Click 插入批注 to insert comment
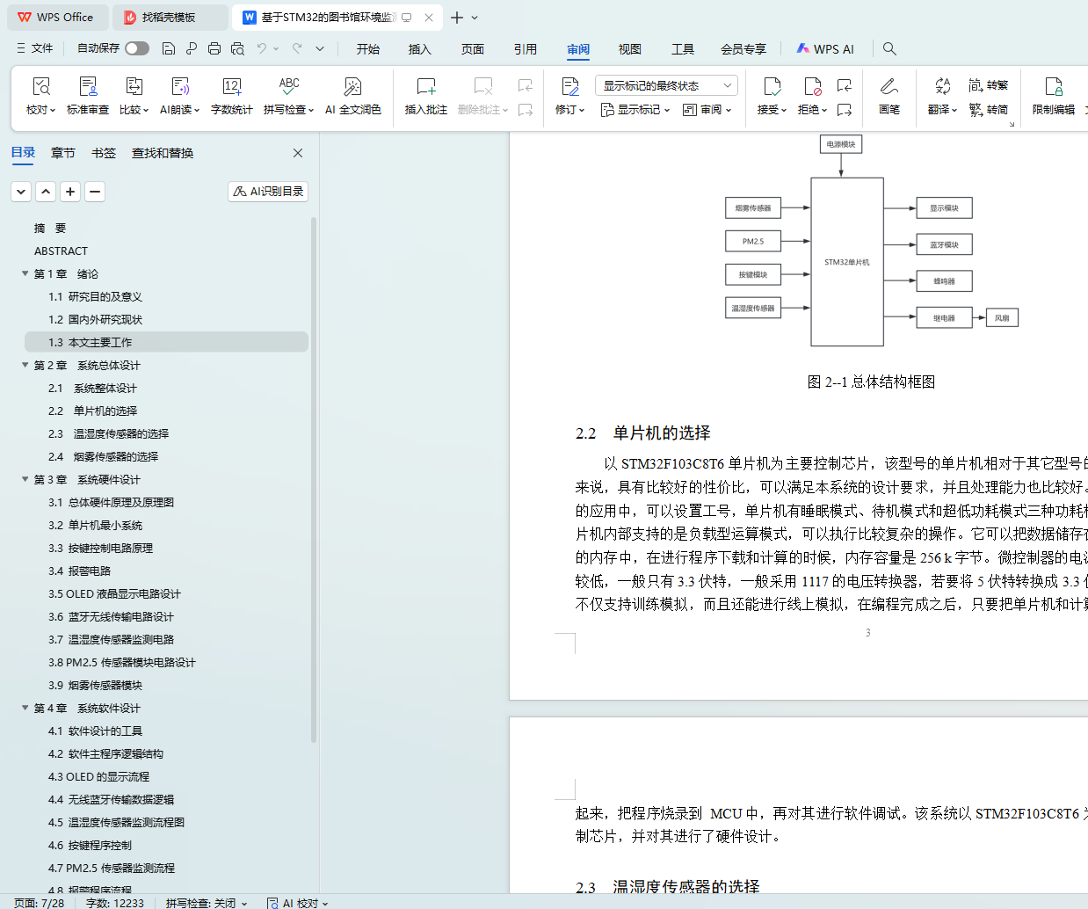The height and width of the screenshot is (909, 1088). click(x=426, y=97)
